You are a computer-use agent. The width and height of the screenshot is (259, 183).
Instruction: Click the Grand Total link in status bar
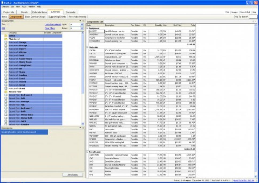pyautogui.click(x=244, y=181)
